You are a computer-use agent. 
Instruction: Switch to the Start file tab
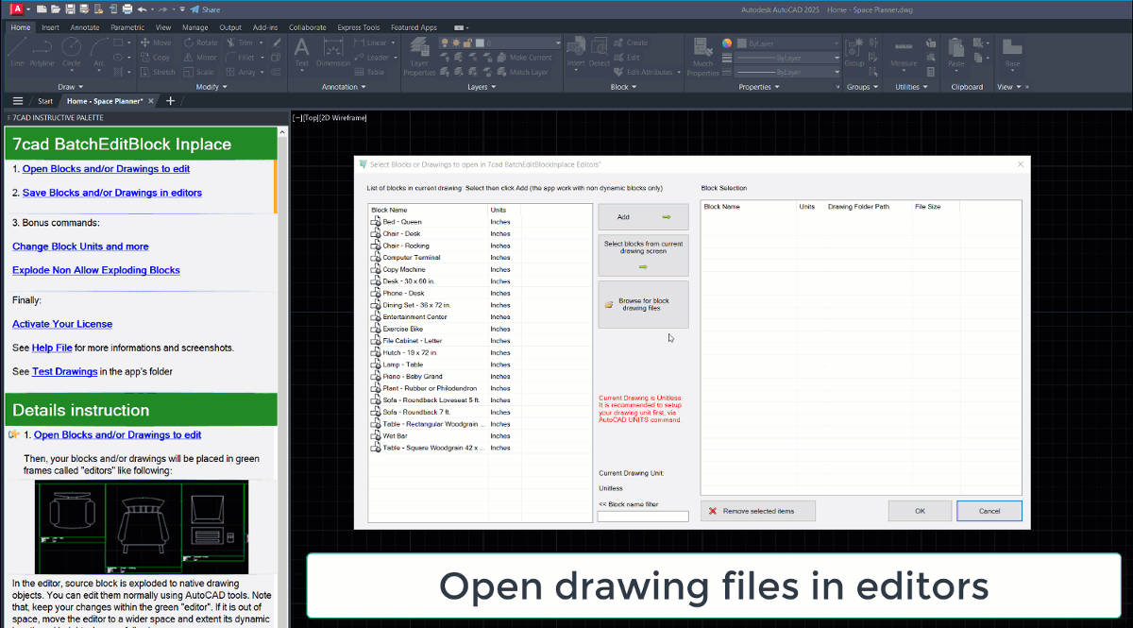pos(45,101)
